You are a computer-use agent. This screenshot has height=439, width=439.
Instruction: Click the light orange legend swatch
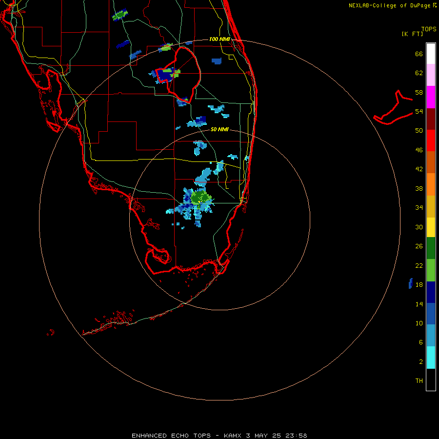[431, 184]
